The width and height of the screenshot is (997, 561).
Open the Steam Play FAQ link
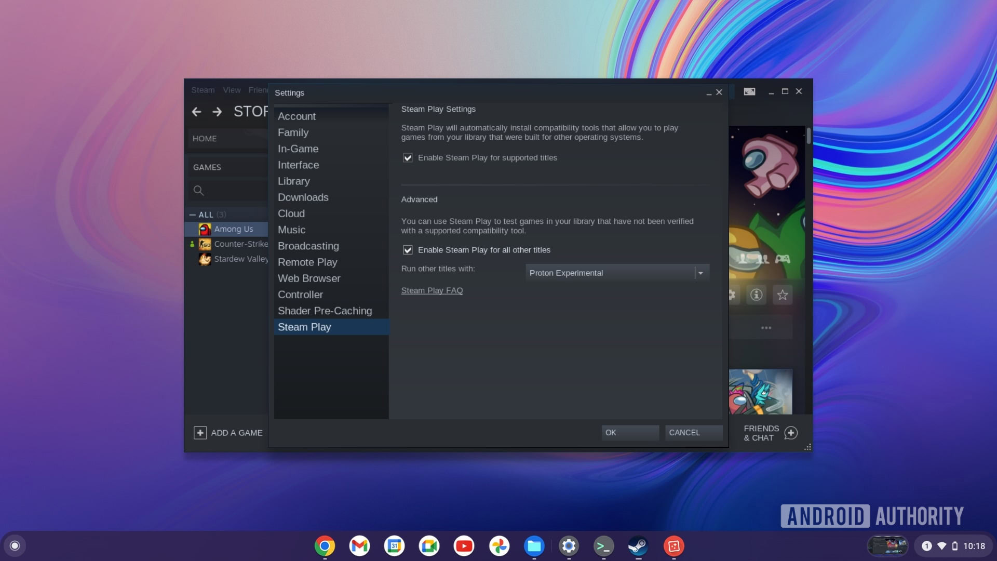[x=432, y=290]
